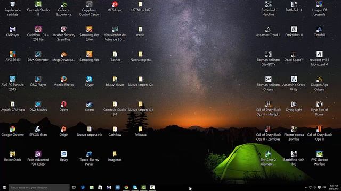Select the Trashes folder
341x191 pixels.
click(x=115, y=56)
